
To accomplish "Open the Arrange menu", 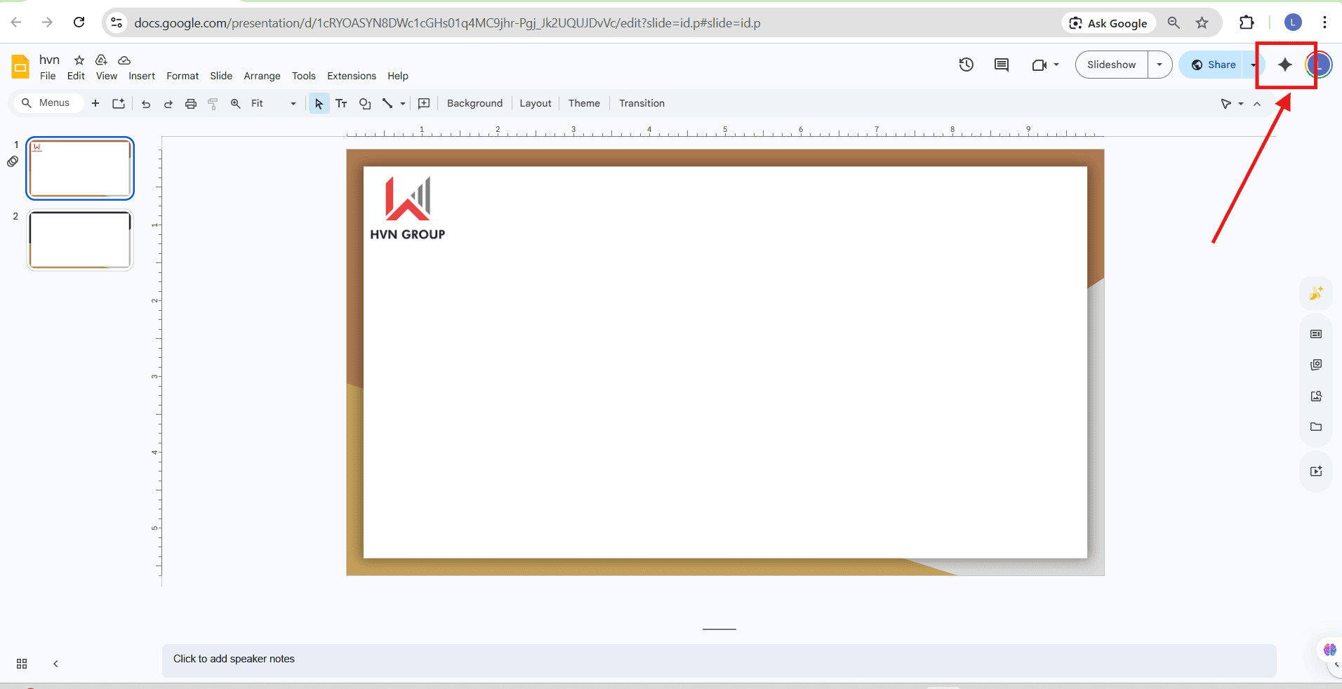I will [262, 76].
